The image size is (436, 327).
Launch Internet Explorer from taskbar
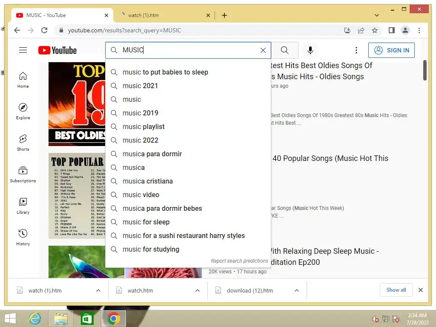[35, 318]
